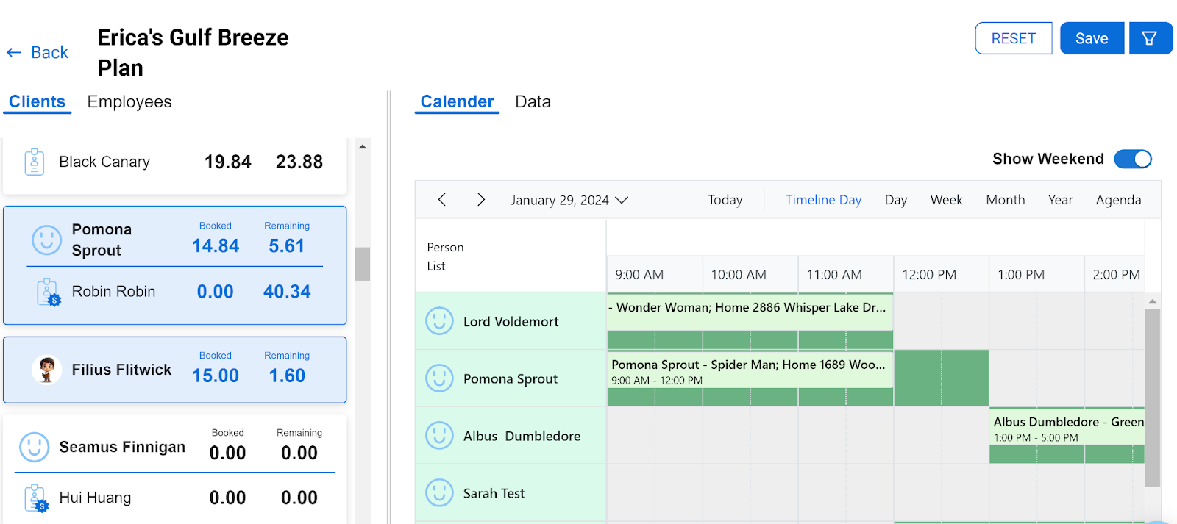Image resolution: width=1177 pixels, height=524 pixels.
Task: Click Filius Flitwick remaining value 1.60
Action: (x=287, y=376)
